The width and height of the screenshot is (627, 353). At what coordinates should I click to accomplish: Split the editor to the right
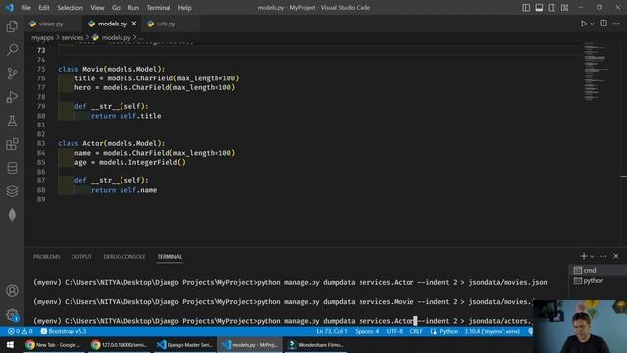(603, 24)
